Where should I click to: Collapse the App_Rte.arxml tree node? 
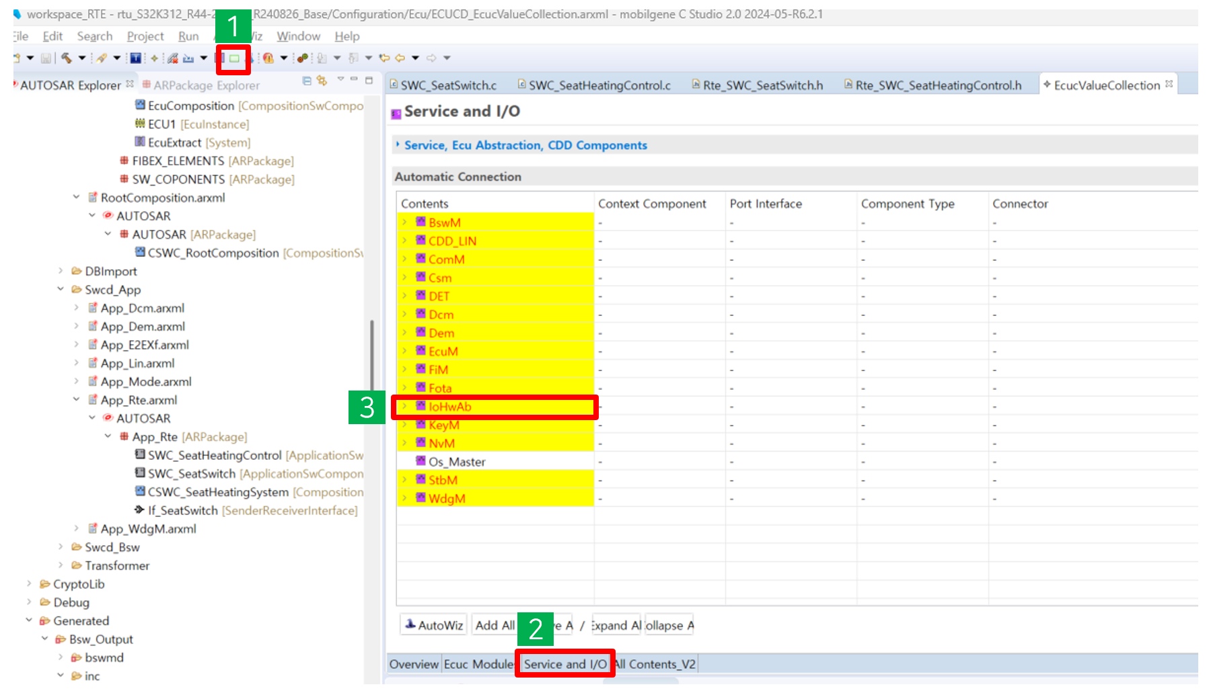click(76, 400)
